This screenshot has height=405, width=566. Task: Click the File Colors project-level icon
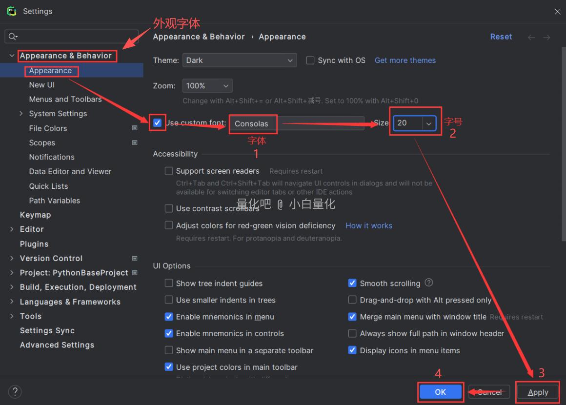pos(135,128)
